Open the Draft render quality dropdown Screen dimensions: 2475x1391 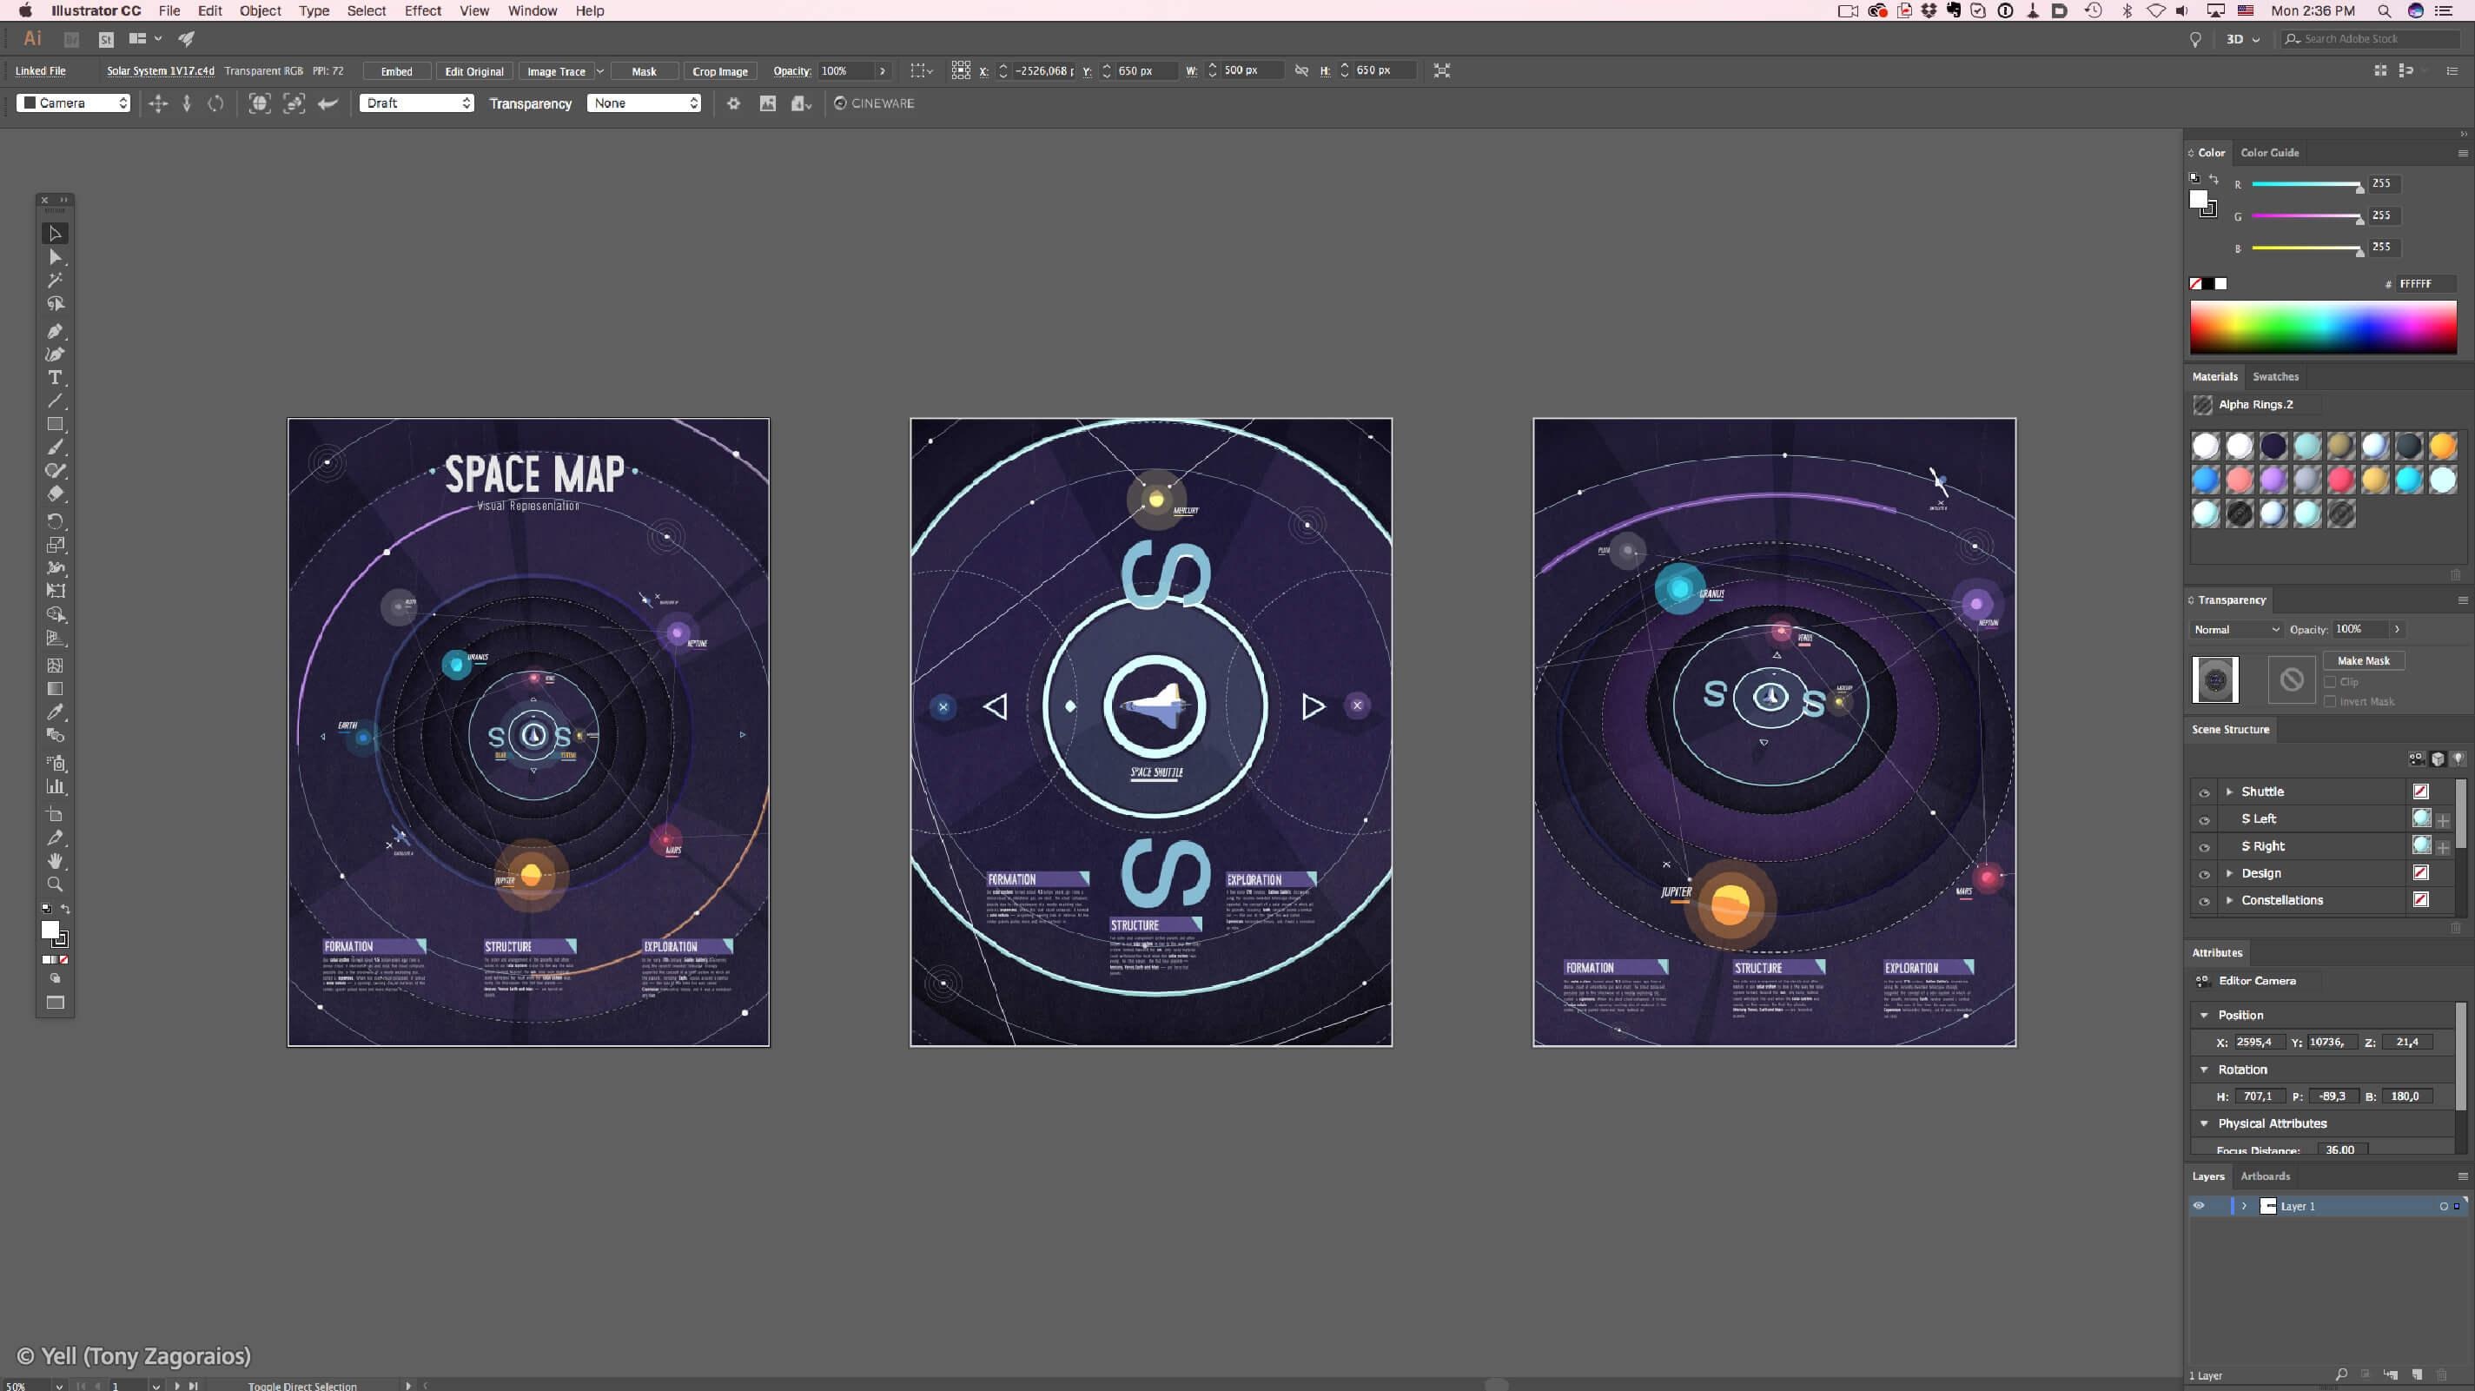tap(416, 103)
